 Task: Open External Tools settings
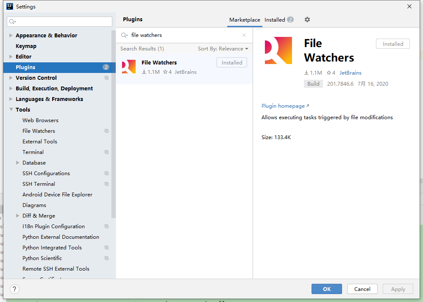40,141
